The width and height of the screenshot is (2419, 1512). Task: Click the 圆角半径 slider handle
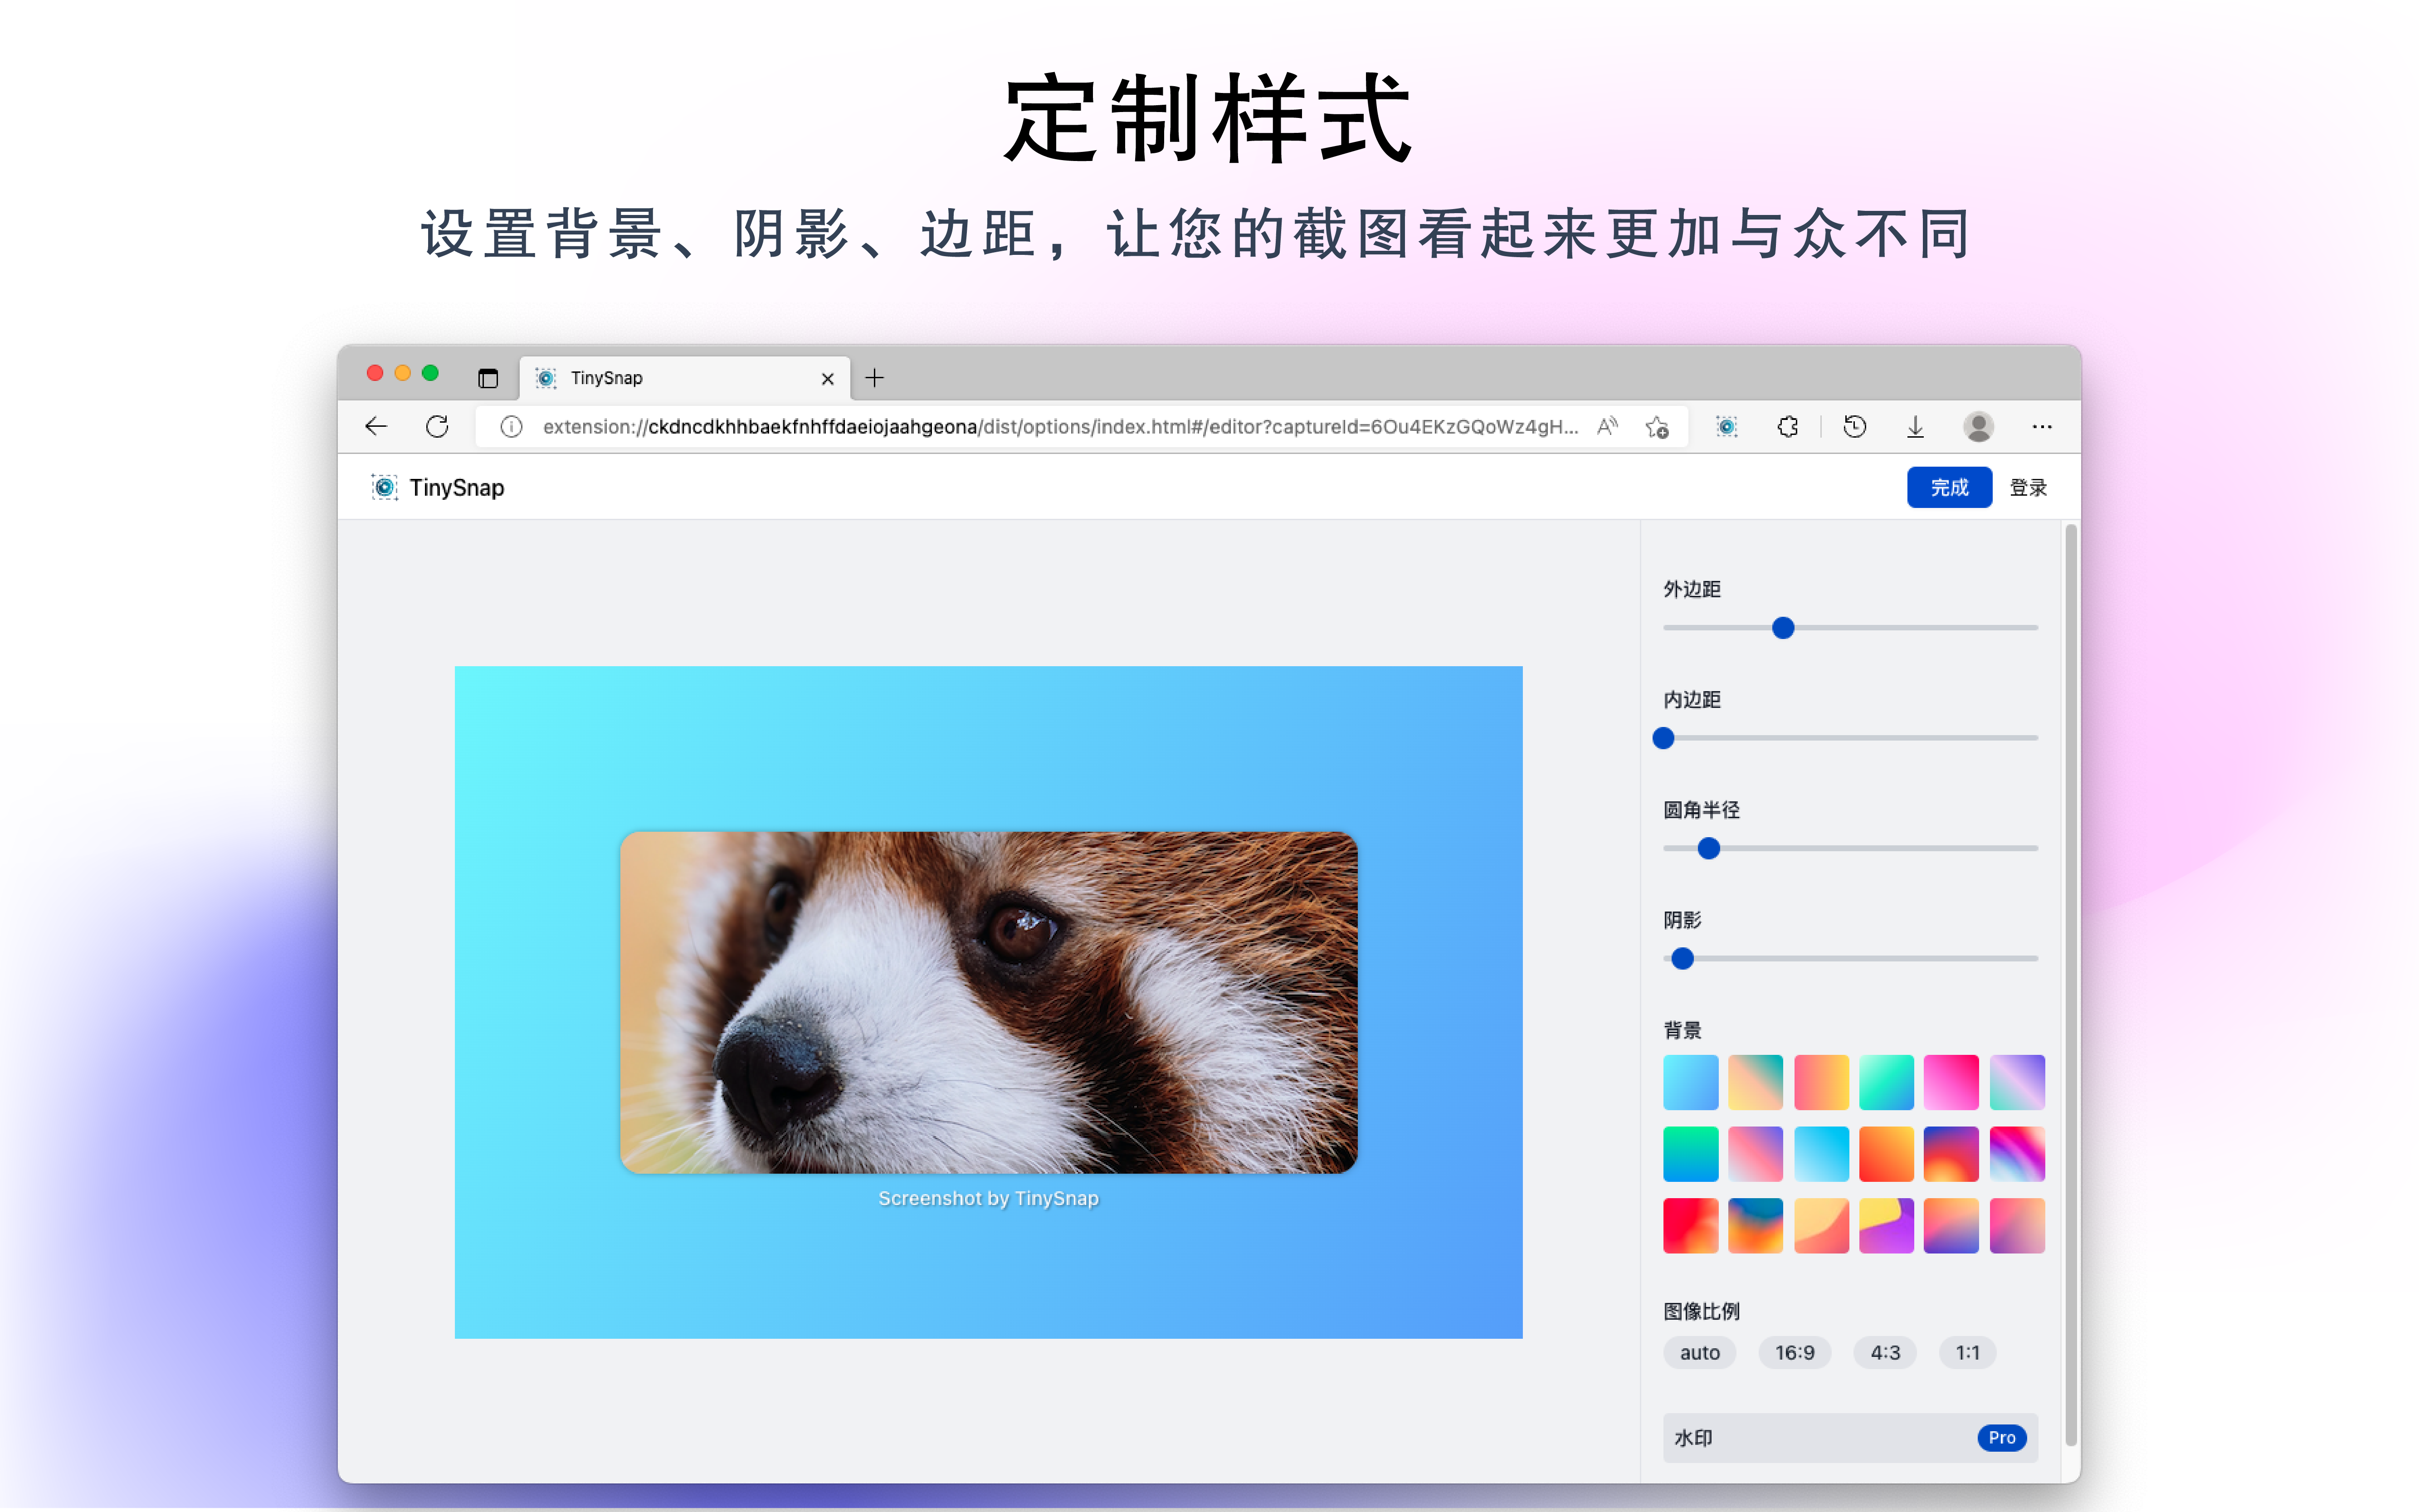pos(1709,848)
